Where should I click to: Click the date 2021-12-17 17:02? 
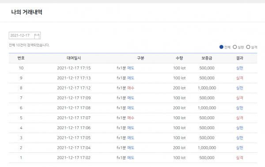(x=74, y=158)
